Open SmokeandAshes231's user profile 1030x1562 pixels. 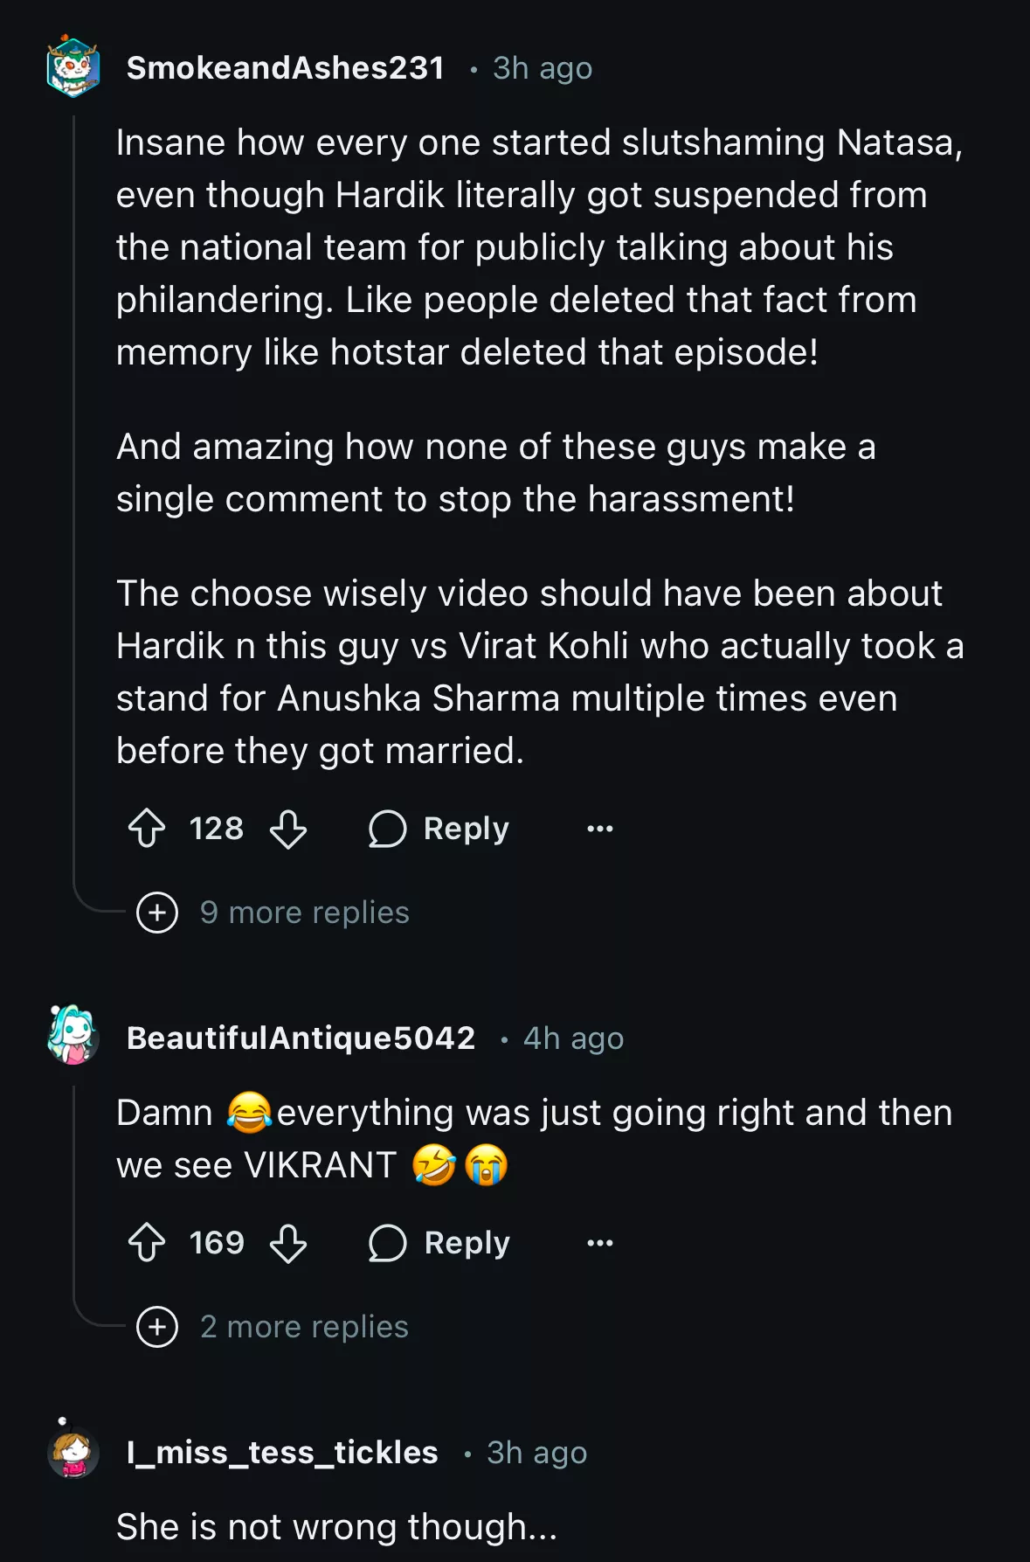tap(286, 68)
